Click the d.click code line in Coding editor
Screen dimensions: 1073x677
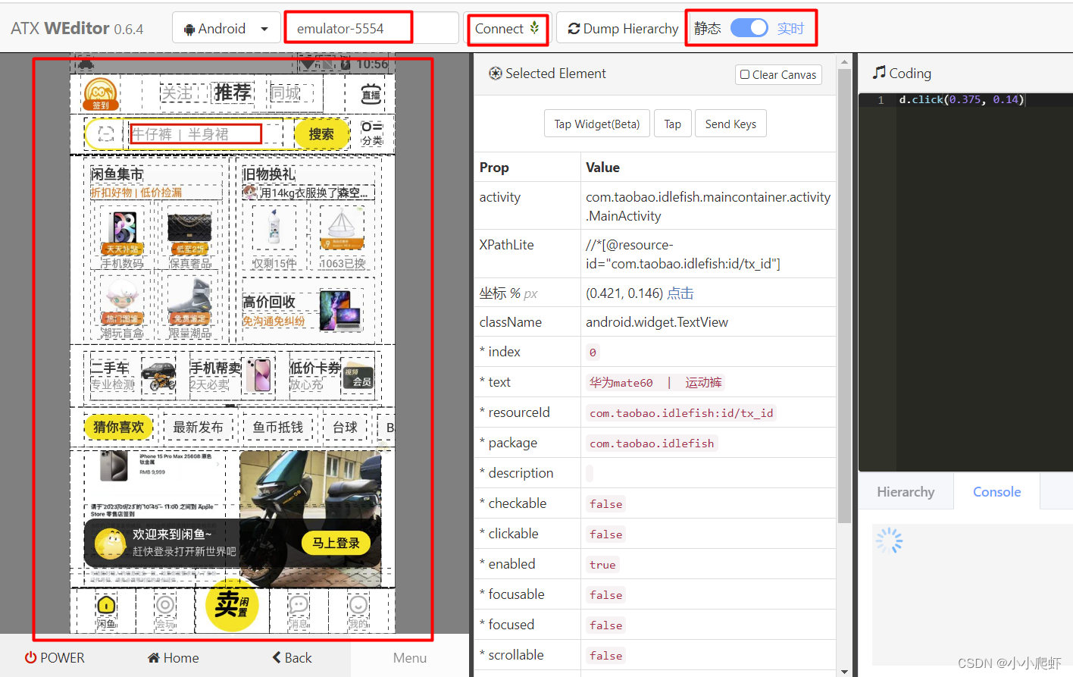tap(961, 99)
